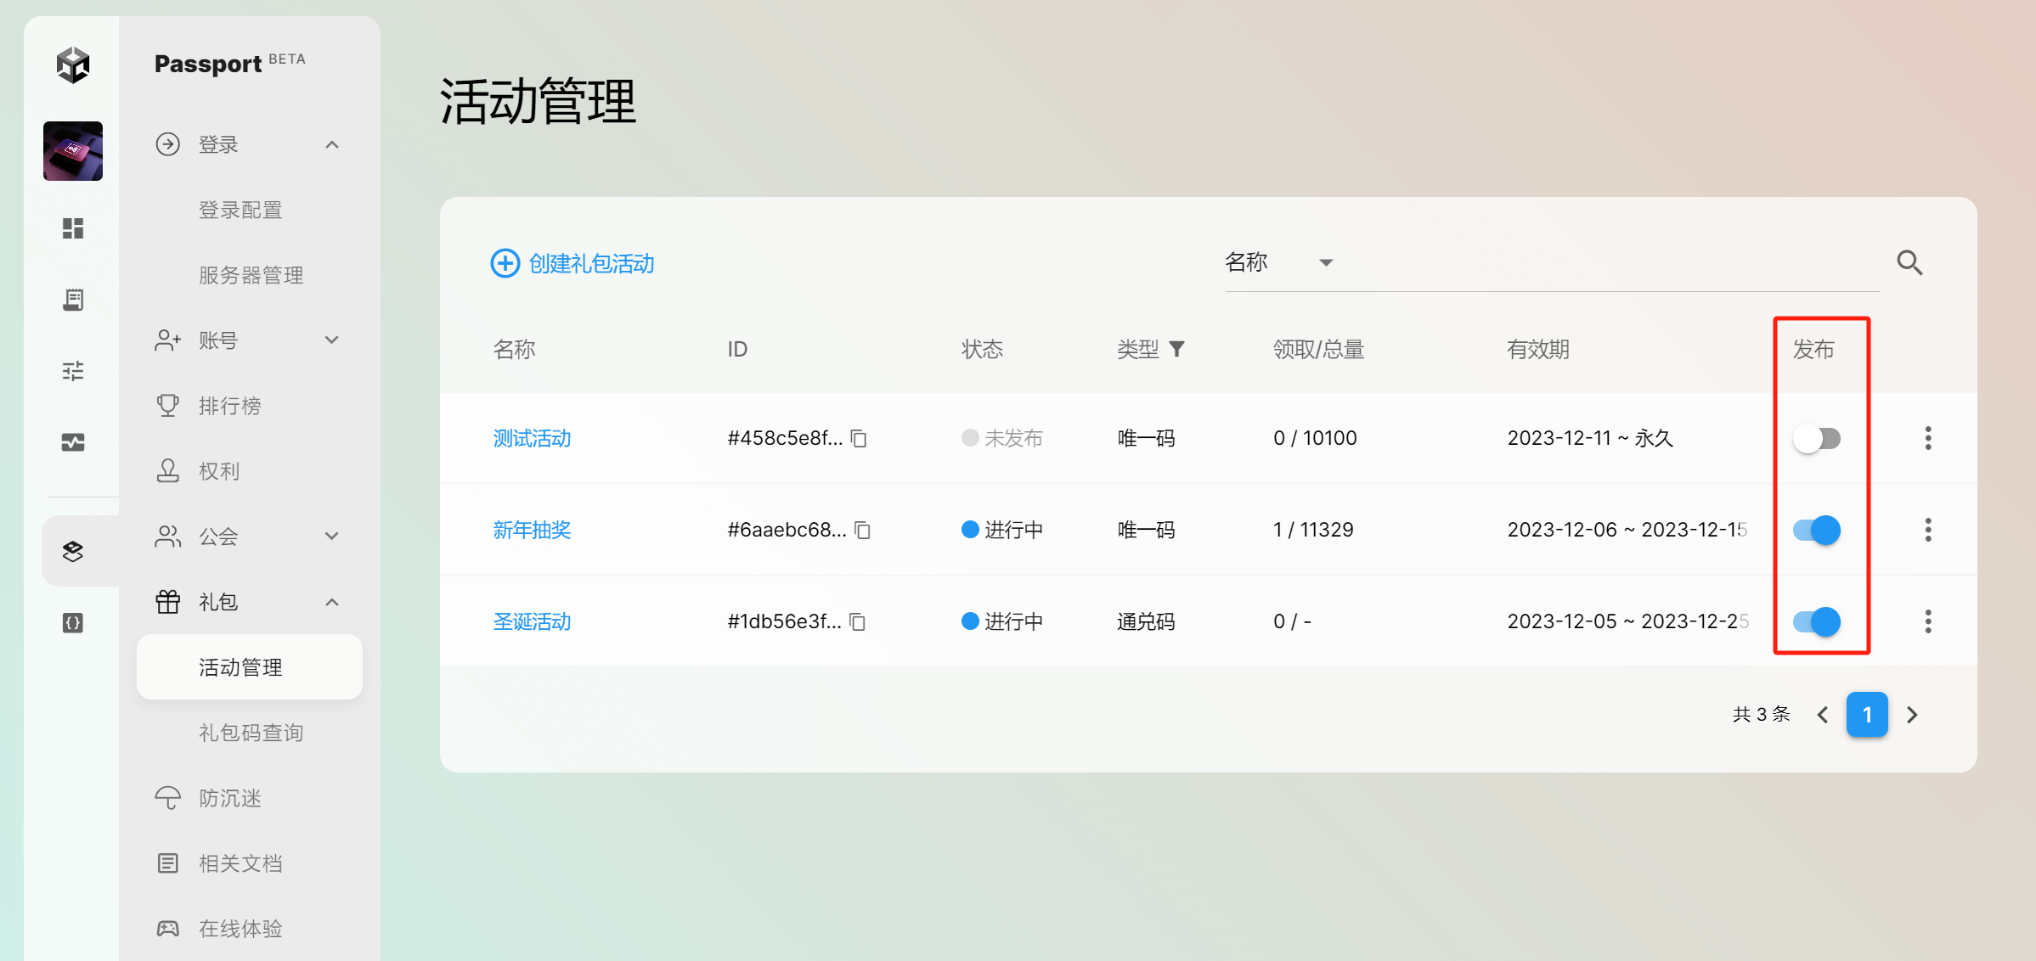
Task: Disable publish toggle for 新年抽奖
Action: [1816, 530]
